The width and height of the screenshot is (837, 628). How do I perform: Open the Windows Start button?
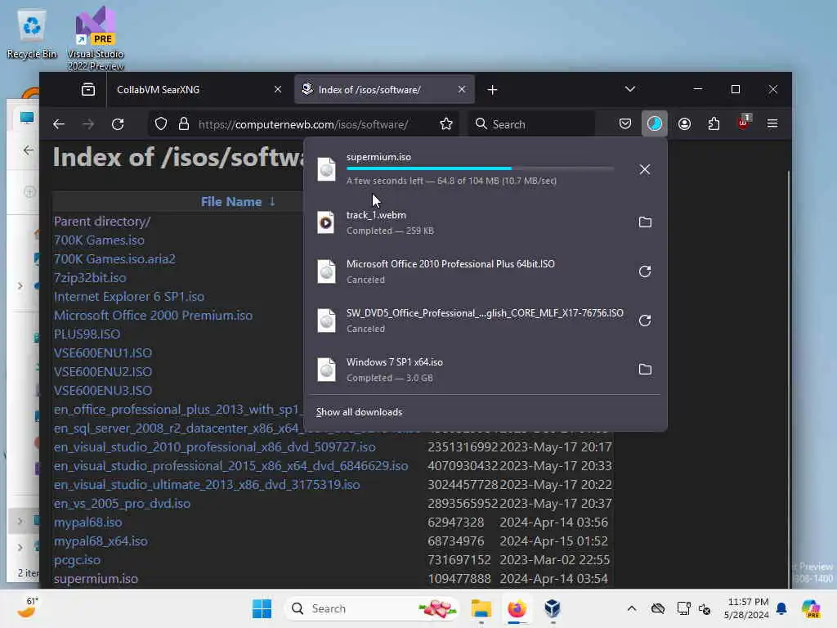(x=262, y=608)
